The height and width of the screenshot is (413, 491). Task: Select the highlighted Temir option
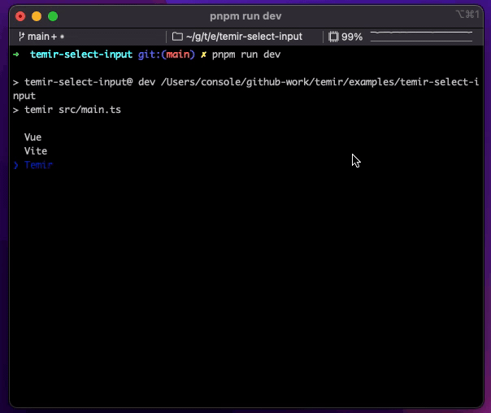tap(38, 165)
